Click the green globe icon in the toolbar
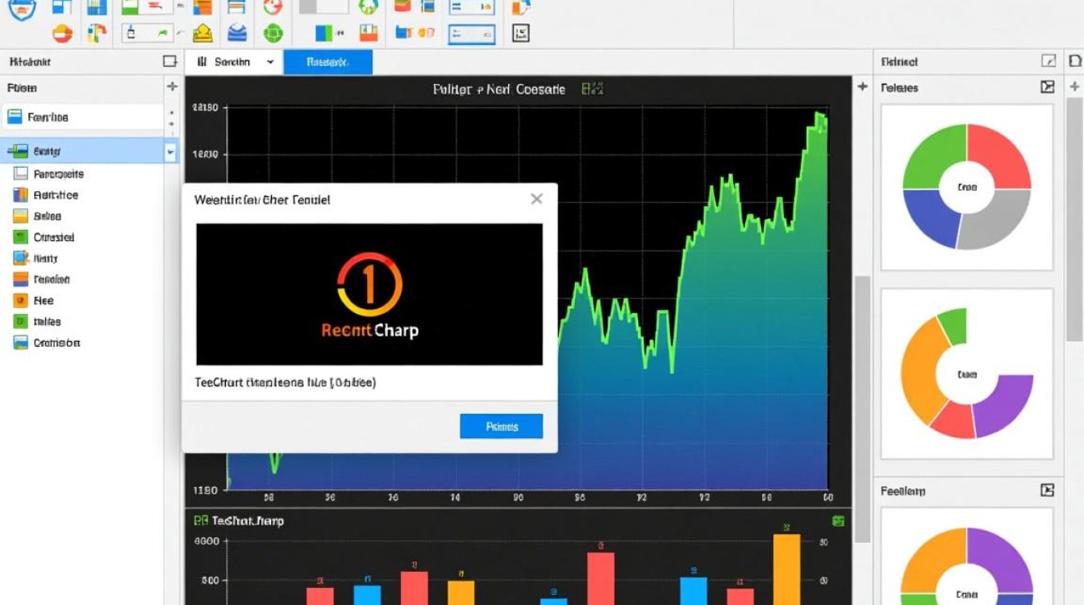This screenshot has height=605, width=1084. (x=273, y=33)
